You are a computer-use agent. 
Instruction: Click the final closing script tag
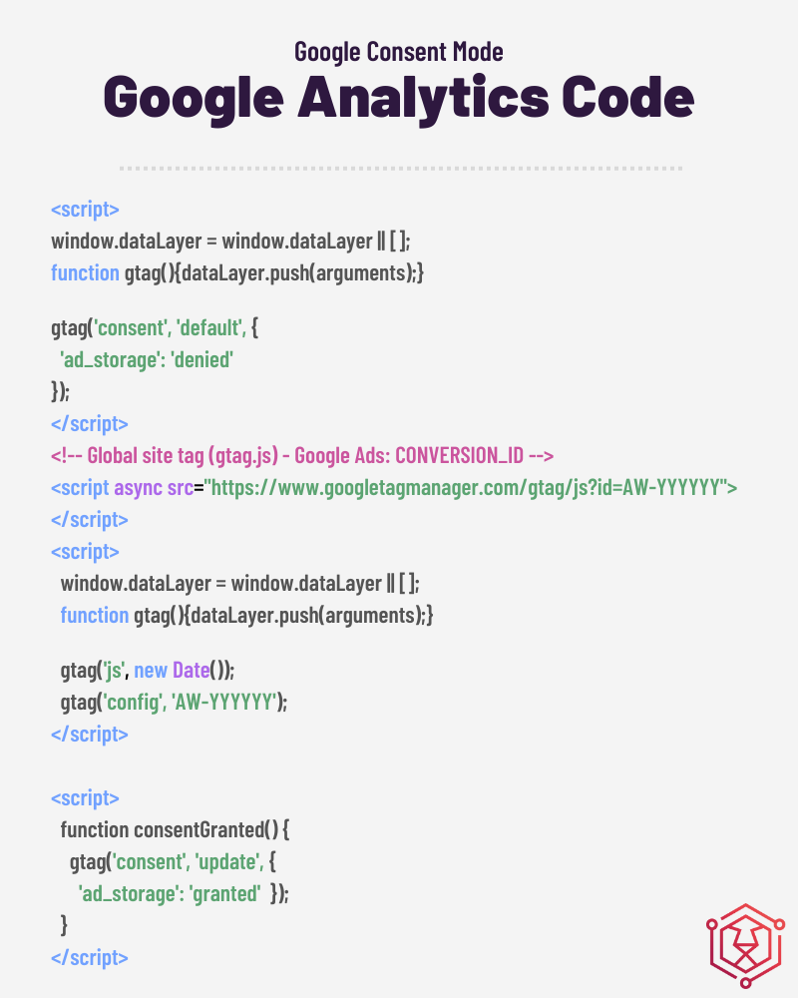pyautogui.click(x=89, y=957)
